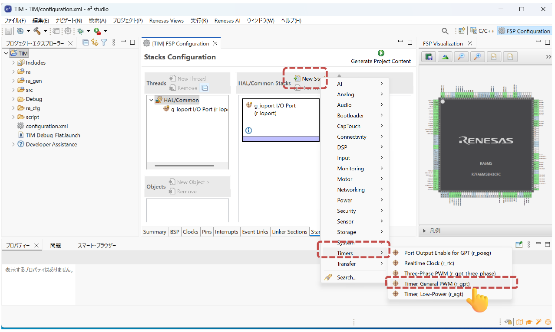Open configuration.xml in project explorer
This screenshot has height=332, width=555.
pyautogui.click(x=46, y=126)
